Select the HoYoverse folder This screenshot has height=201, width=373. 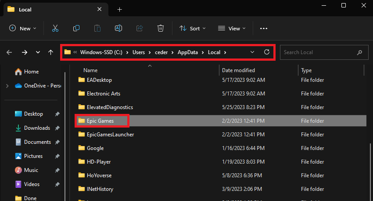point(99,175)
